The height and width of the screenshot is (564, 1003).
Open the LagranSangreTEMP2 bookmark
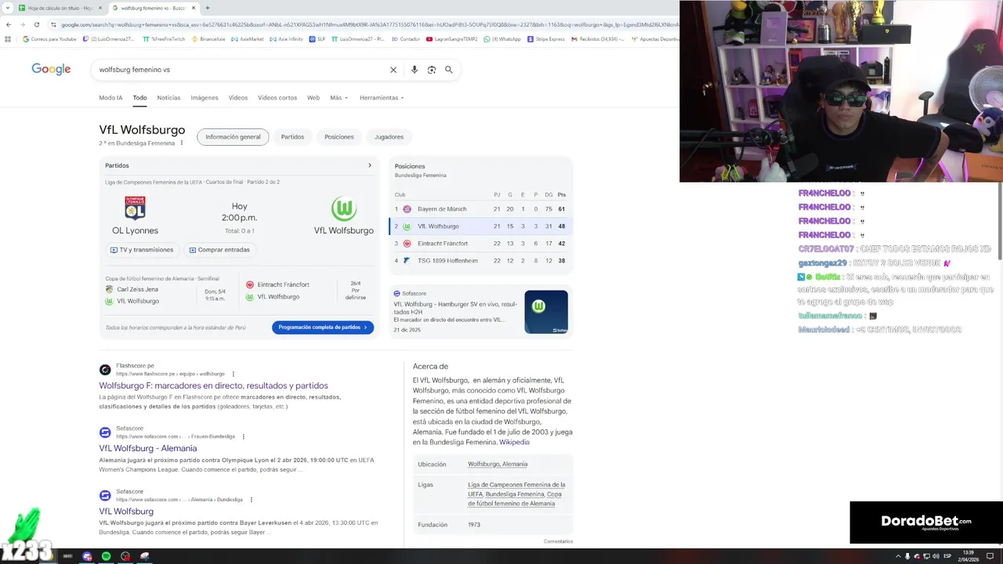click(x=452, y=38)
